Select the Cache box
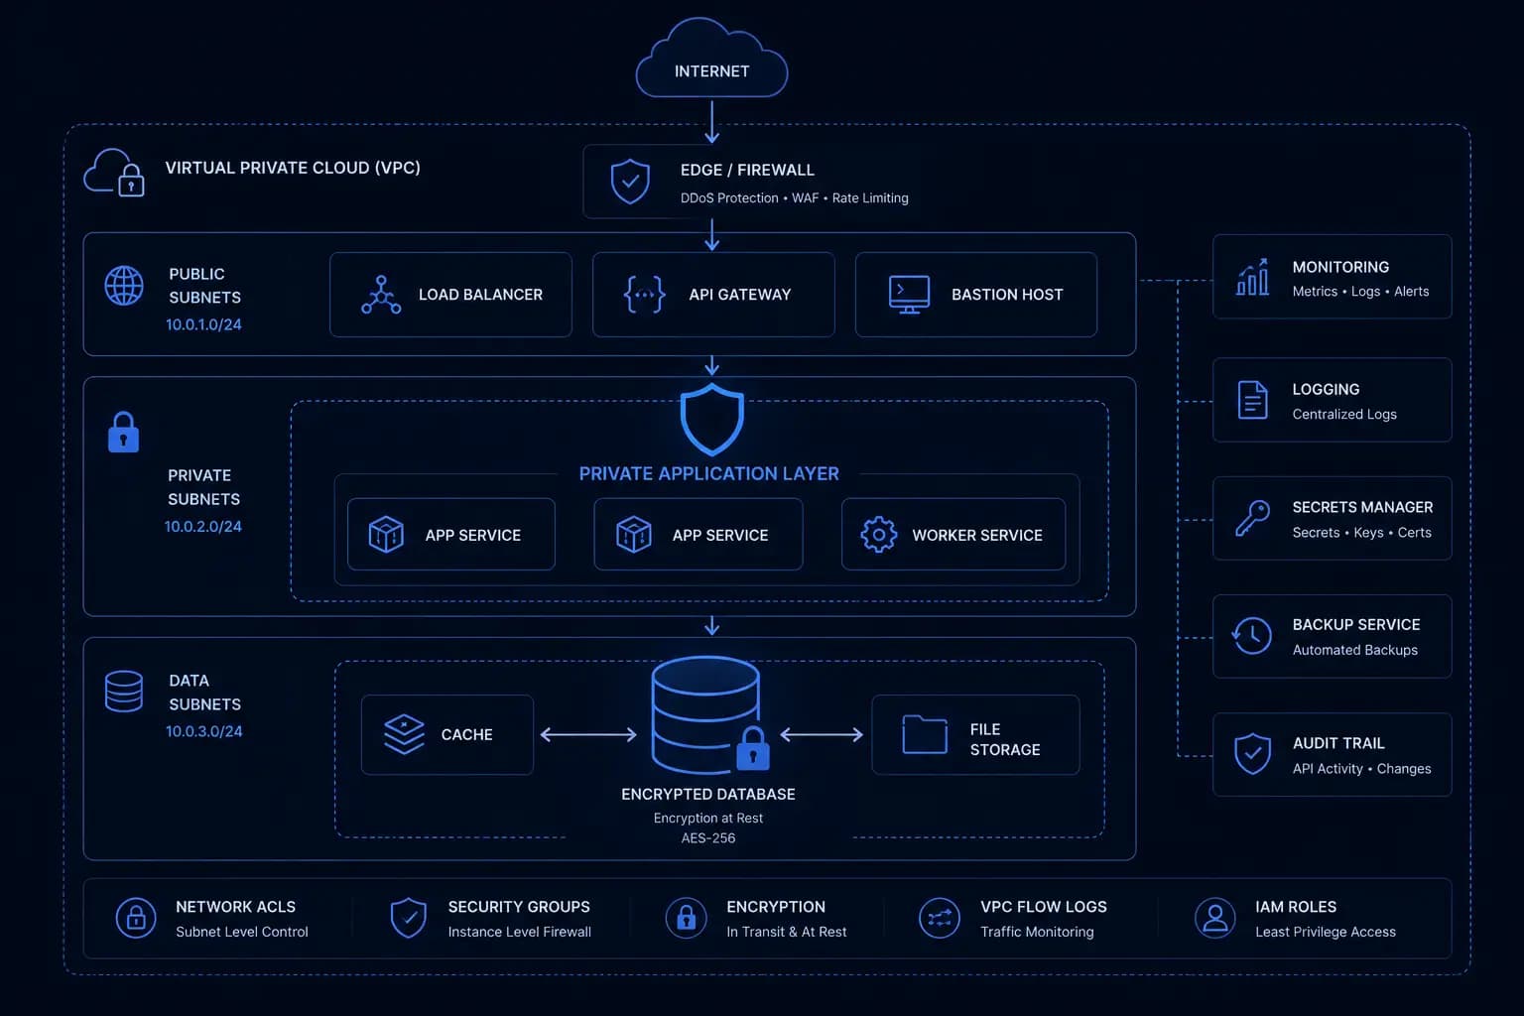The image size is (1524, 1016). tap(447, 734)
